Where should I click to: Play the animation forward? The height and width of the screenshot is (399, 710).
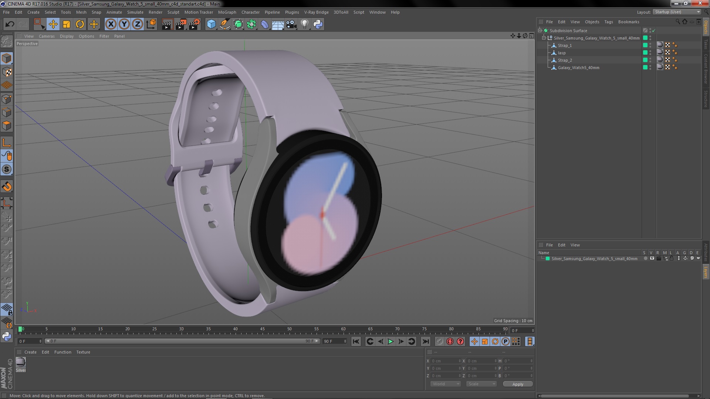coord(390,342)
